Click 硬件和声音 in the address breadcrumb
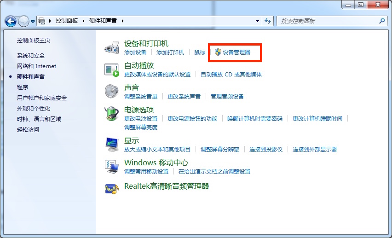The image size is (392, 238). 103,21
